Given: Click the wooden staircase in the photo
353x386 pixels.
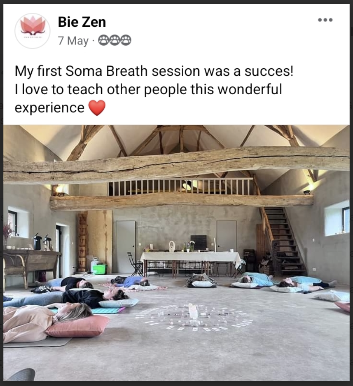Looking at the screenshot, I should click(283, 241).
